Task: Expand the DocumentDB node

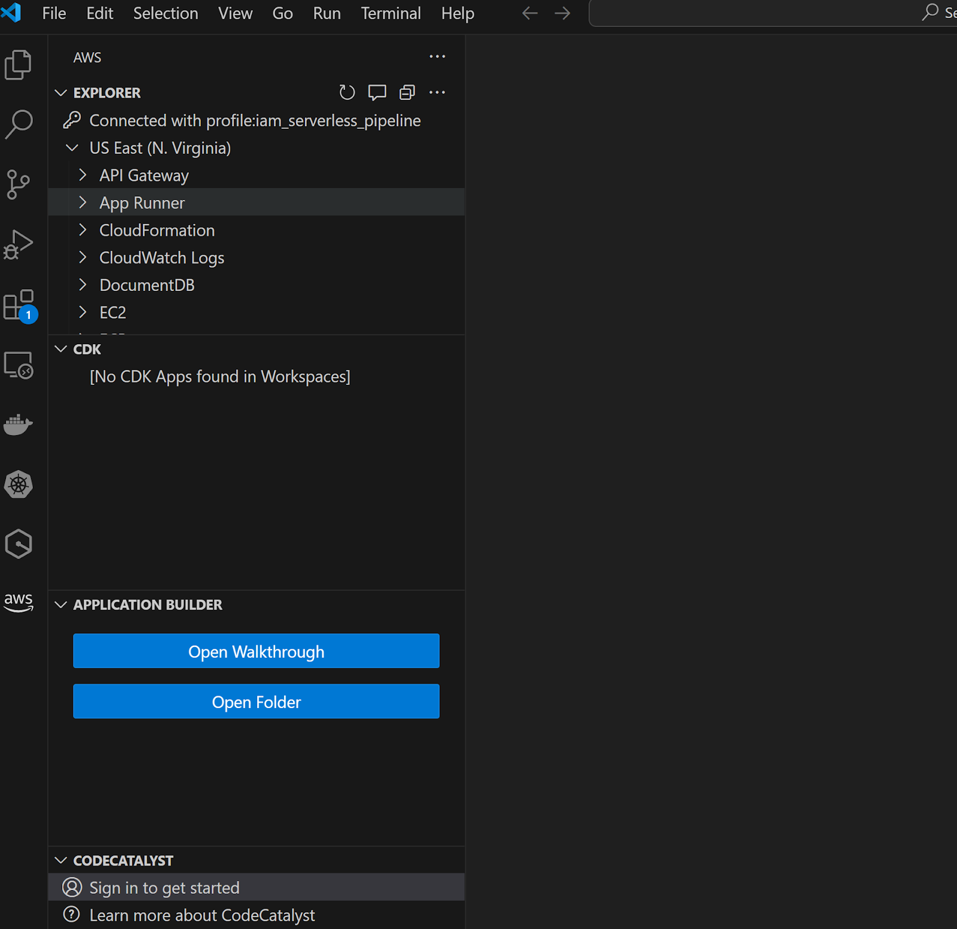Action: click(x=83, y=284)
